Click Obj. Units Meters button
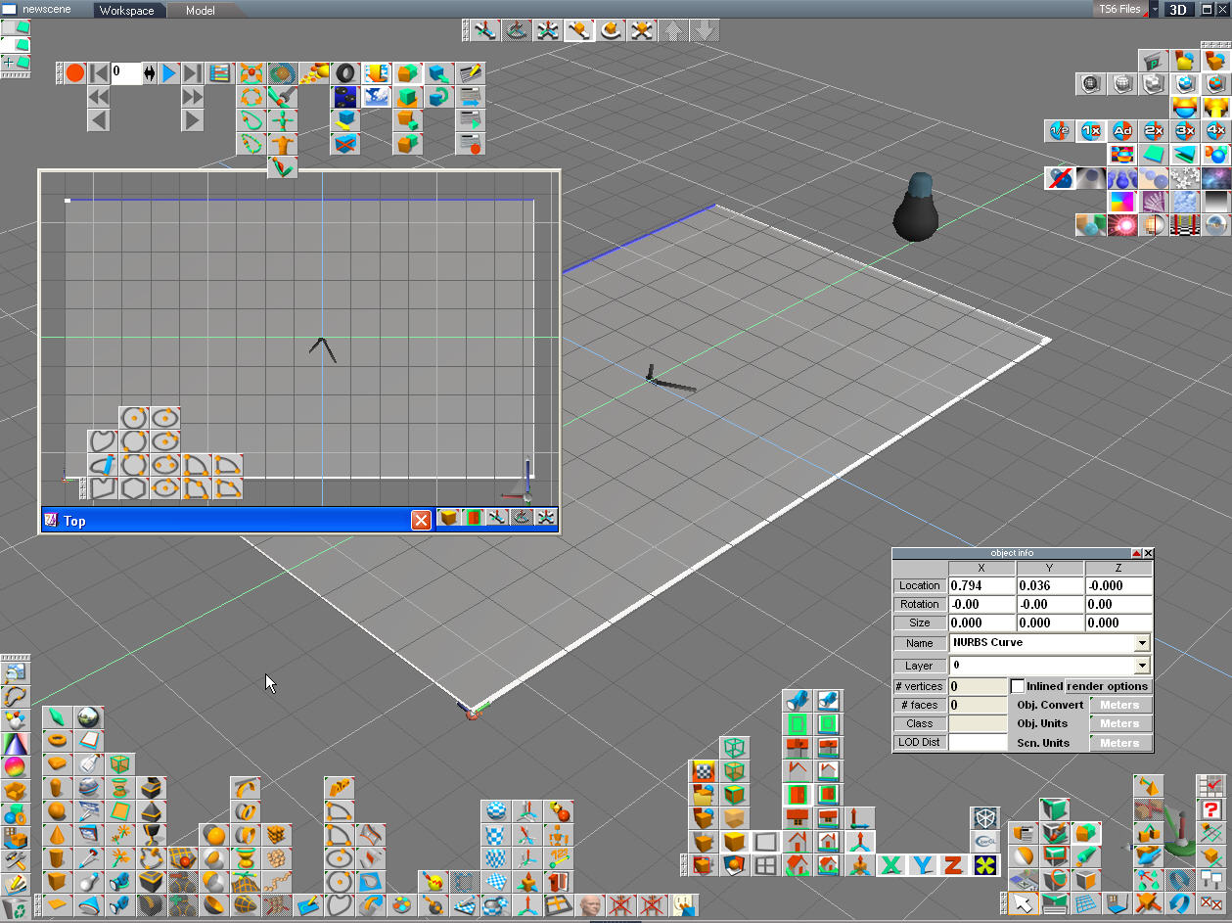 coord(1119,723)
